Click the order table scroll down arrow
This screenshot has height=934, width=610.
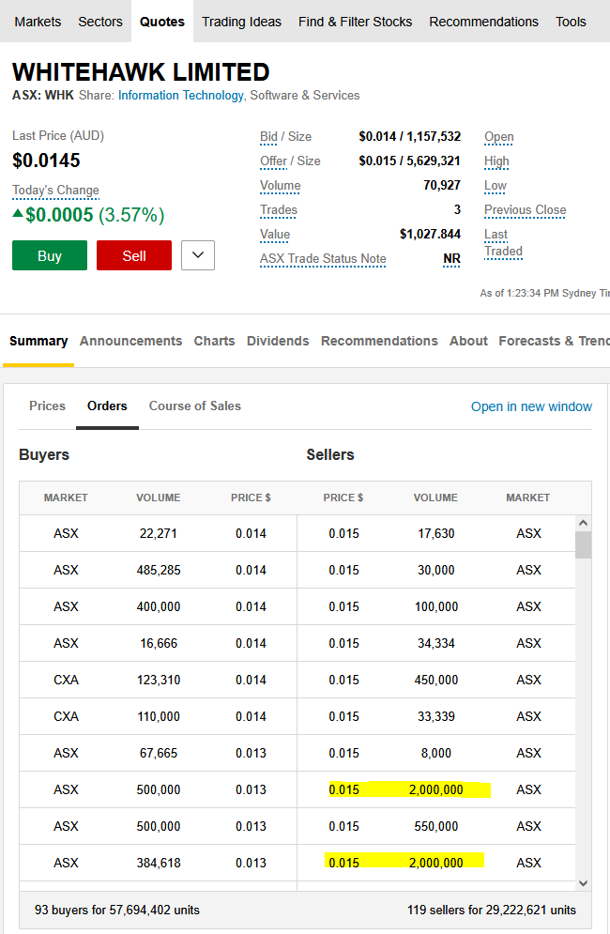click(x=583, y=883)
